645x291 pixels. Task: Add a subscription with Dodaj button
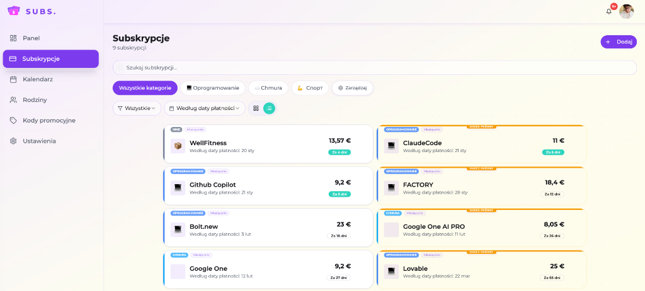point(619,42)
